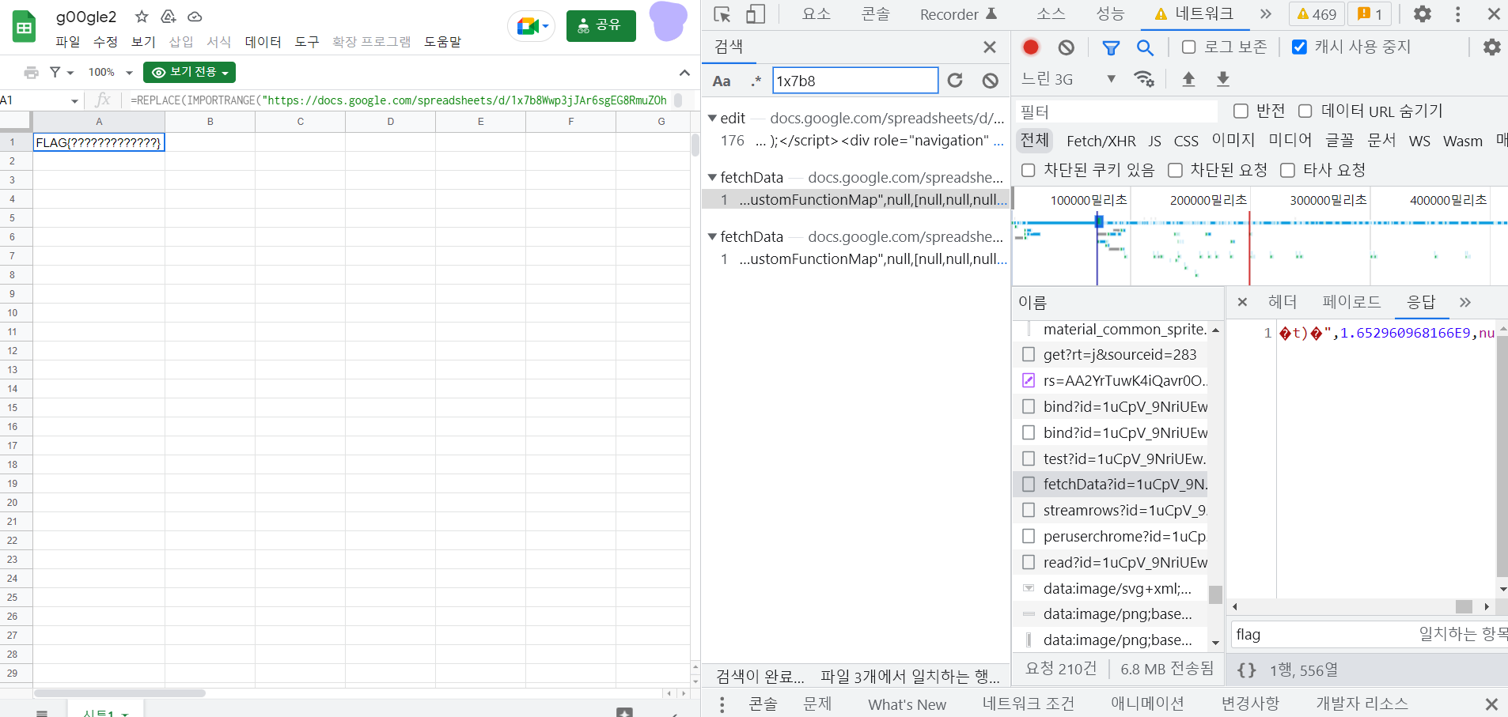Click the network filter text field
Viewport: 1508px width, 717px height.
pyautogui.click(x=1116, y=111)
